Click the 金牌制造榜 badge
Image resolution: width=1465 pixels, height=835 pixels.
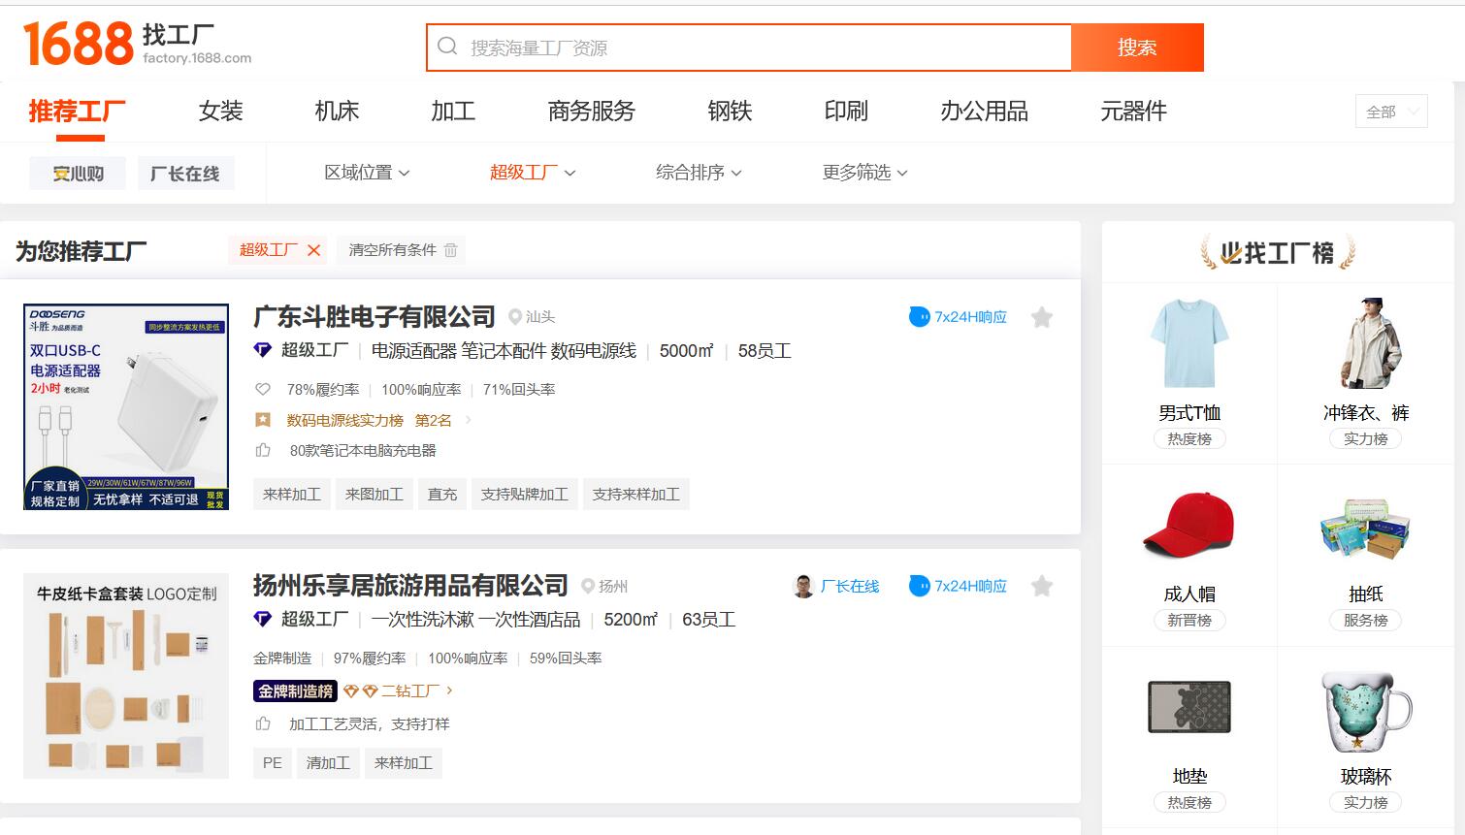[x=296, y=690]
